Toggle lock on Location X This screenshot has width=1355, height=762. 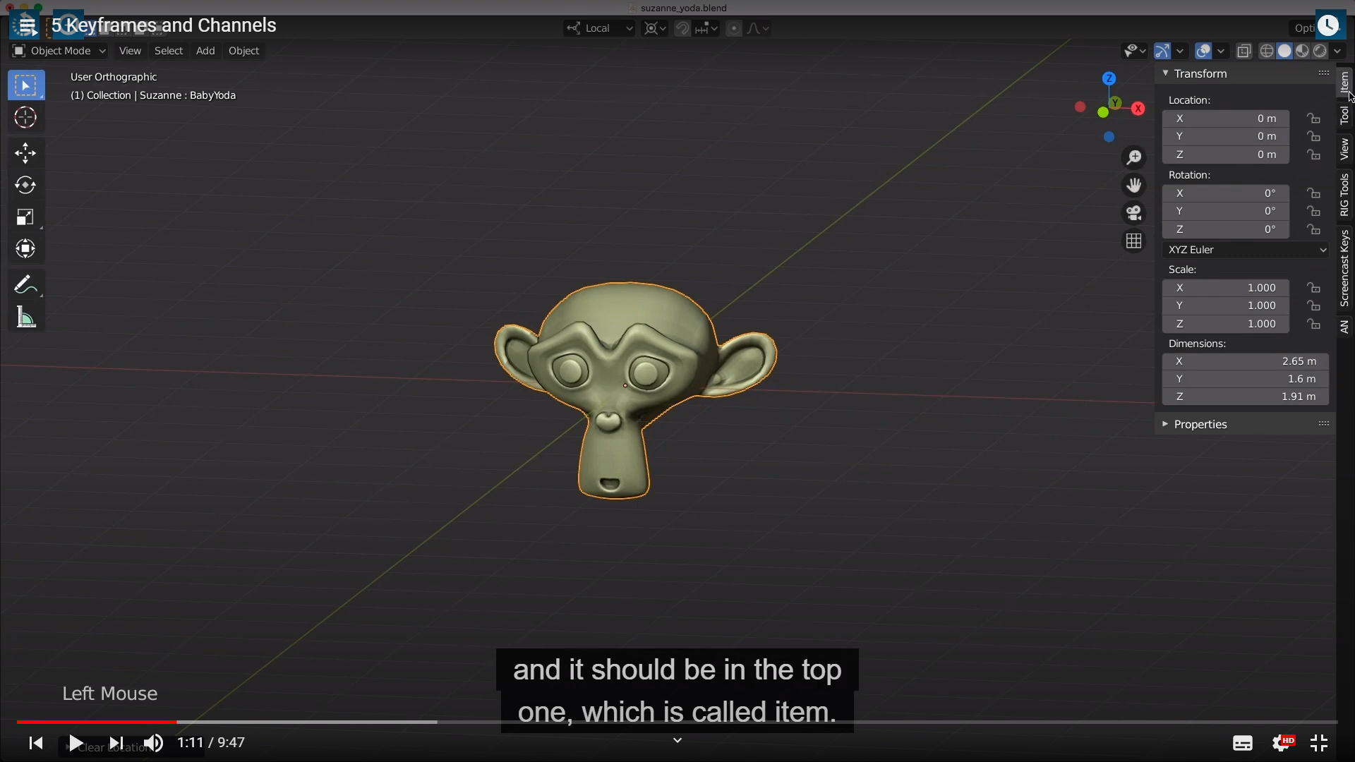pyautogui.click(x=1313, y=119)
